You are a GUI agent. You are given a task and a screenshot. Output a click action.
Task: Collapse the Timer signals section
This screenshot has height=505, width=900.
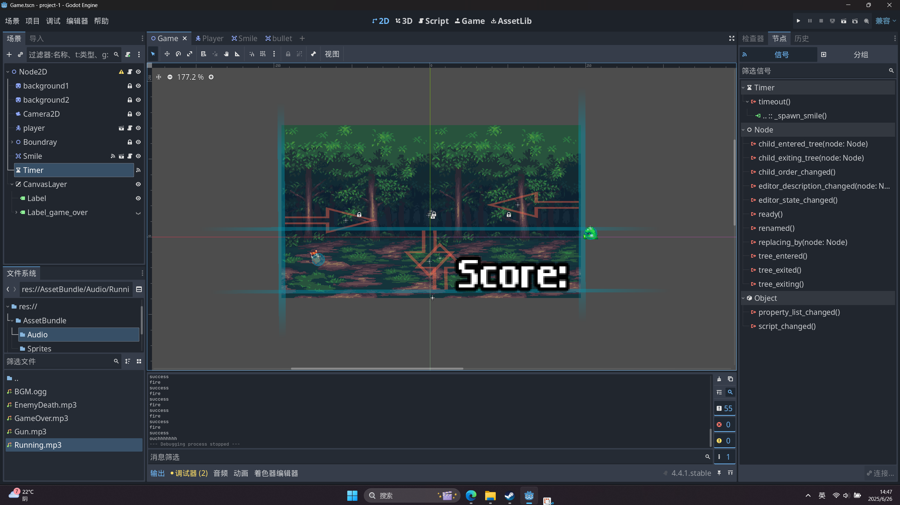point(743,88)
